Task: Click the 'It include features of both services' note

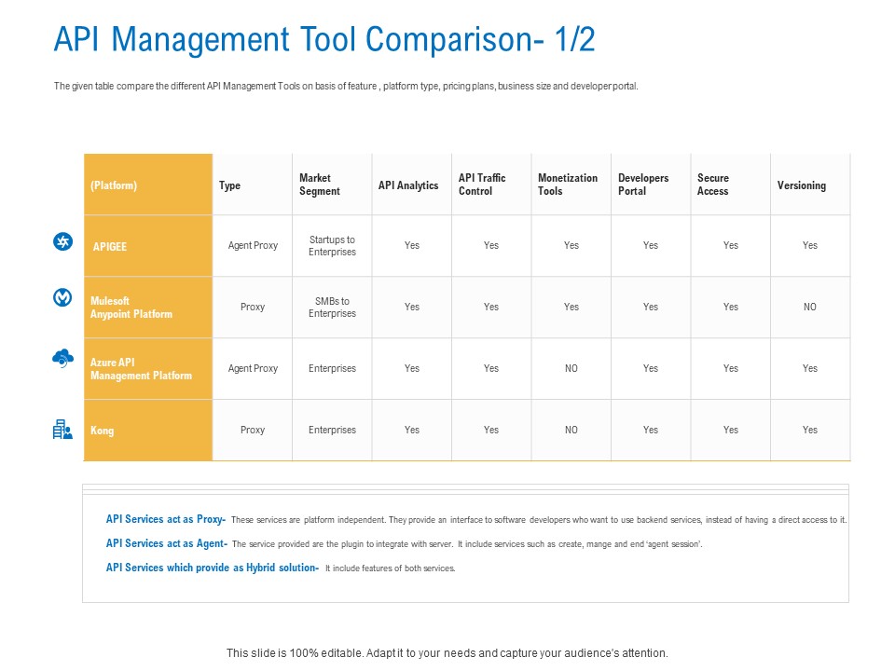Action: (391, 568)
